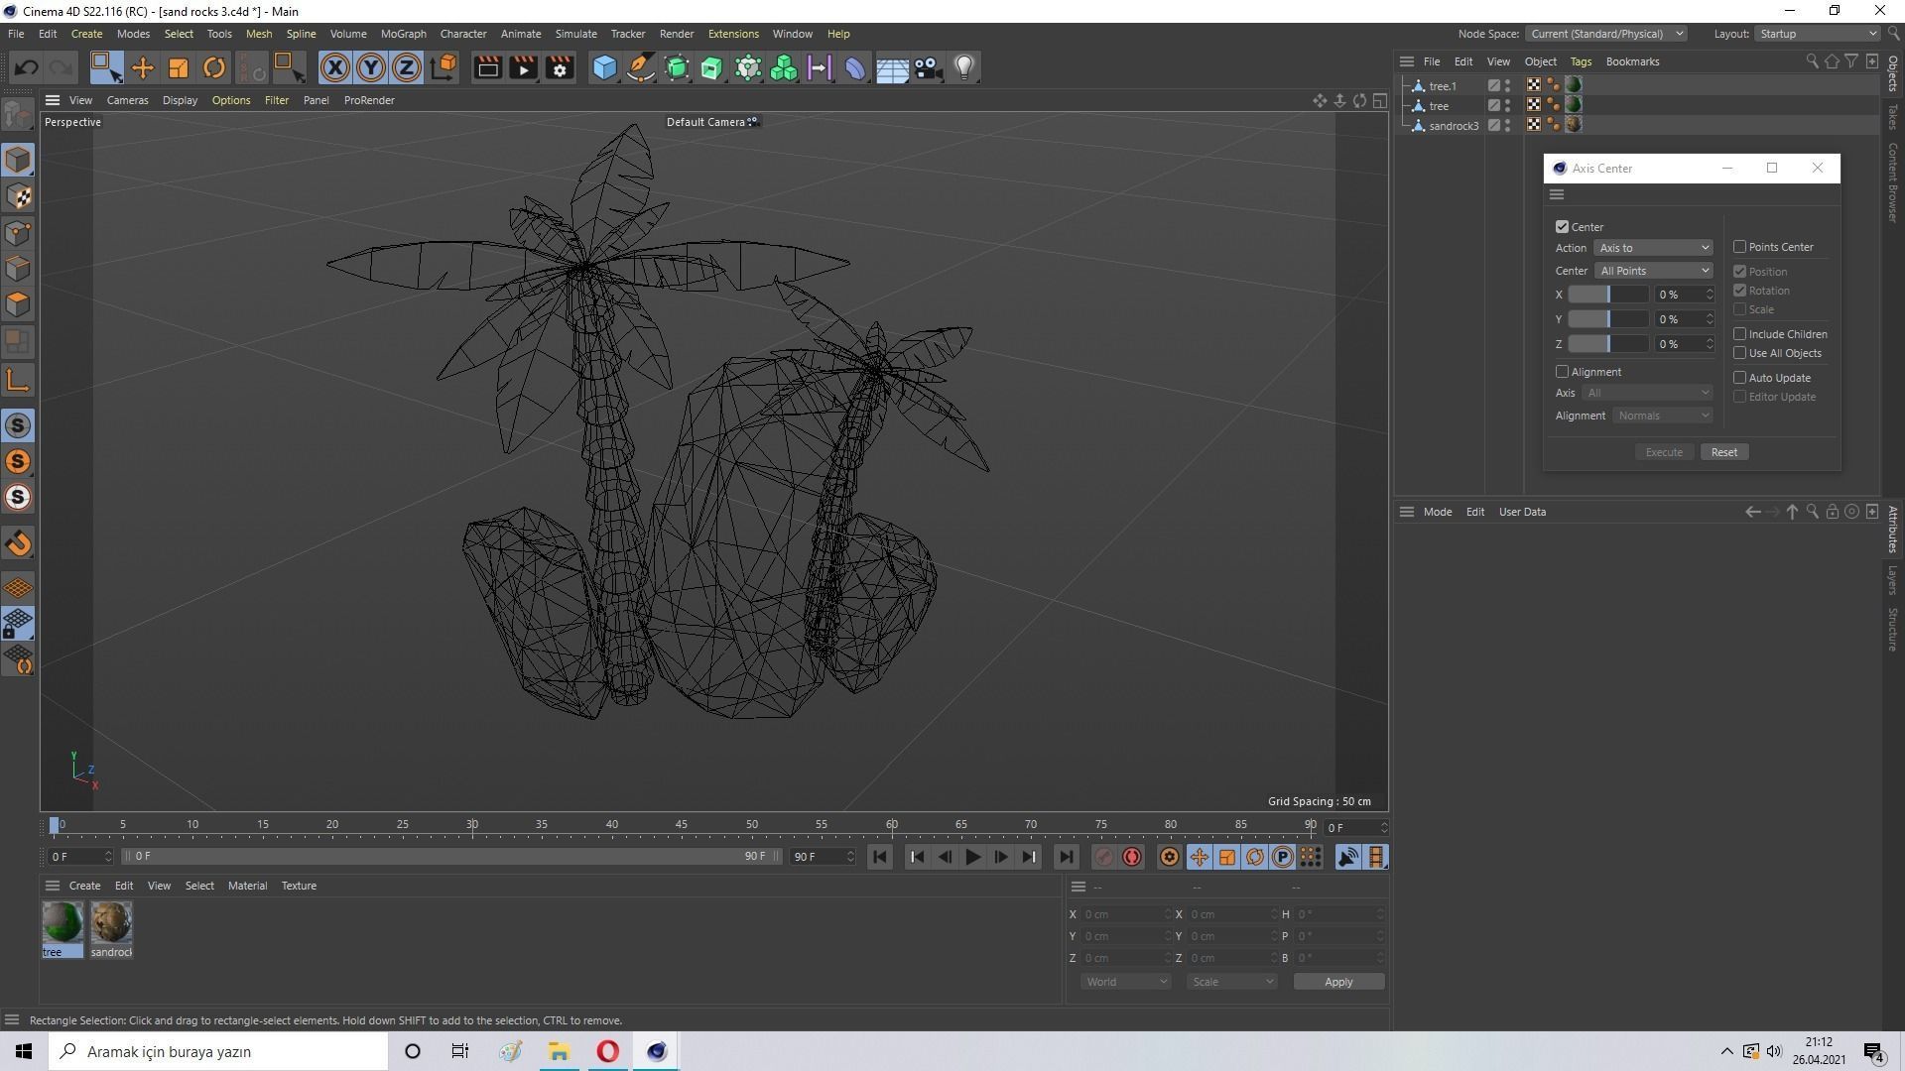Open the Render Settings icon
Image resolution: width=1905 pixels, height=1071 pixels.
click(x=560, y=67)
